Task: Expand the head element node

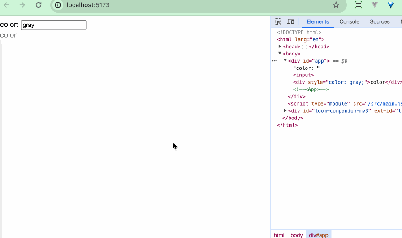Action: tap(280, 47)
